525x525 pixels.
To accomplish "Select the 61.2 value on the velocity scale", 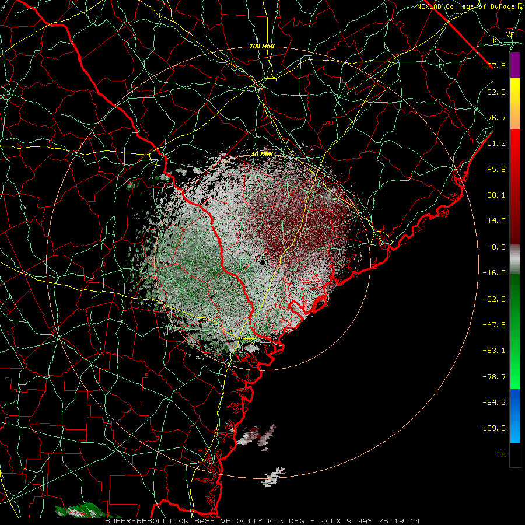I will [x=496, y=143].
